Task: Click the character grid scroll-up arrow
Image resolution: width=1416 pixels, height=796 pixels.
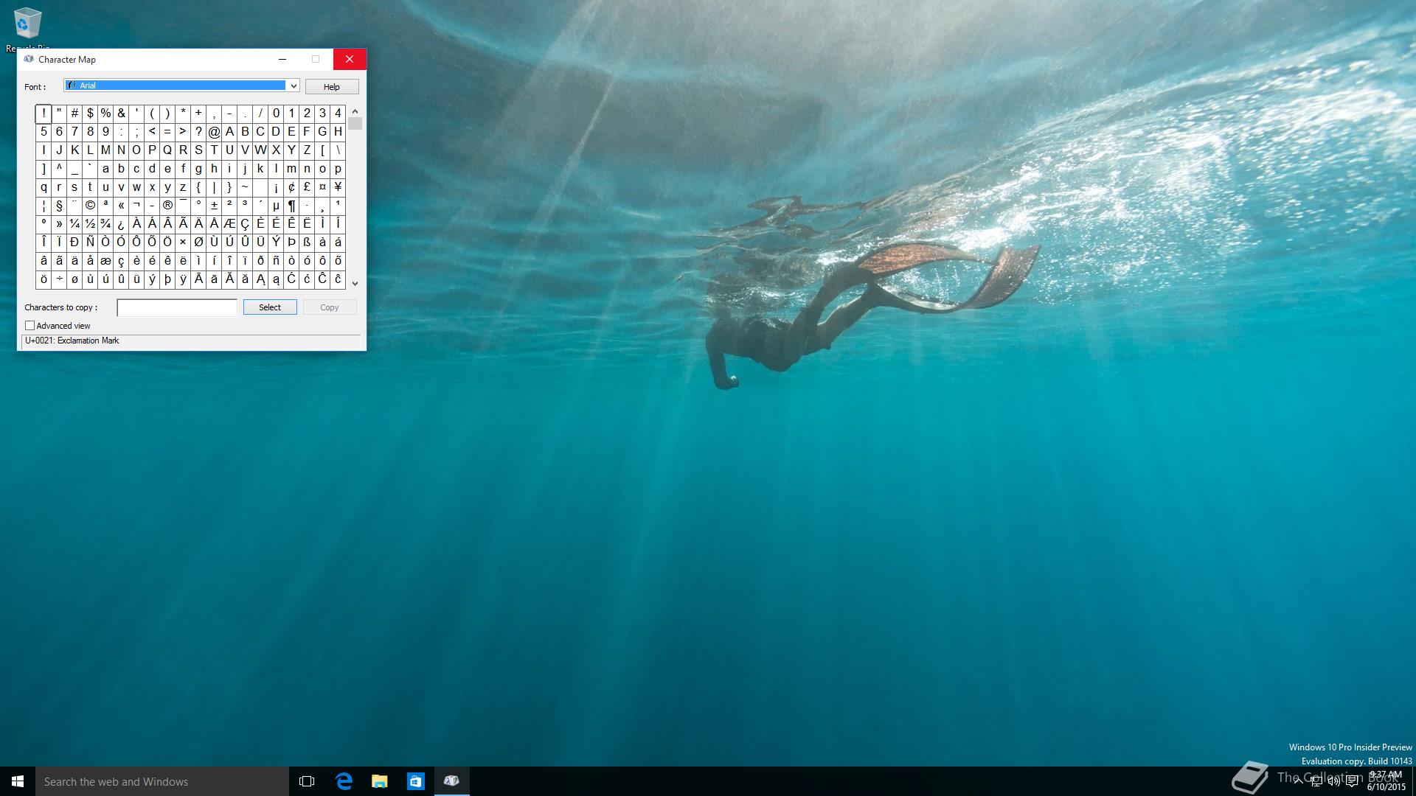Action: point(355,111)
